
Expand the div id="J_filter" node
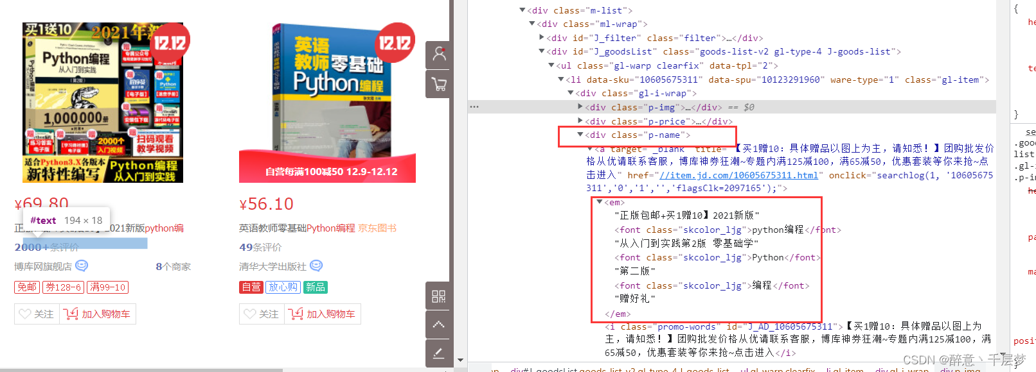tap(542, 38)
